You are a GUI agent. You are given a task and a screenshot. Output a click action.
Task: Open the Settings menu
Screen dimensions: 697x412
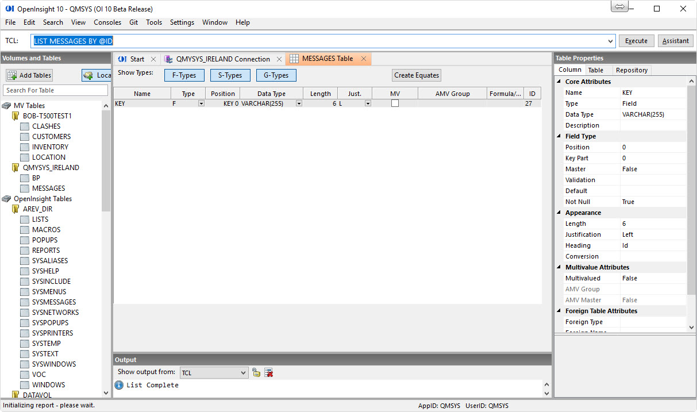[182, 22]
